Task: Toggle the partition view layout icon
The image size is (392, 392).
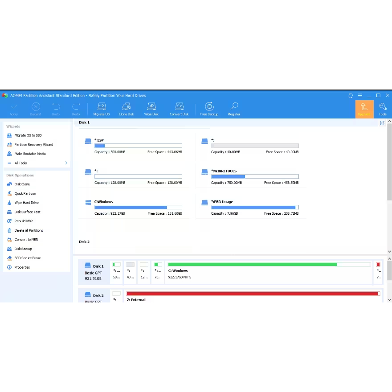Action: 382,123
